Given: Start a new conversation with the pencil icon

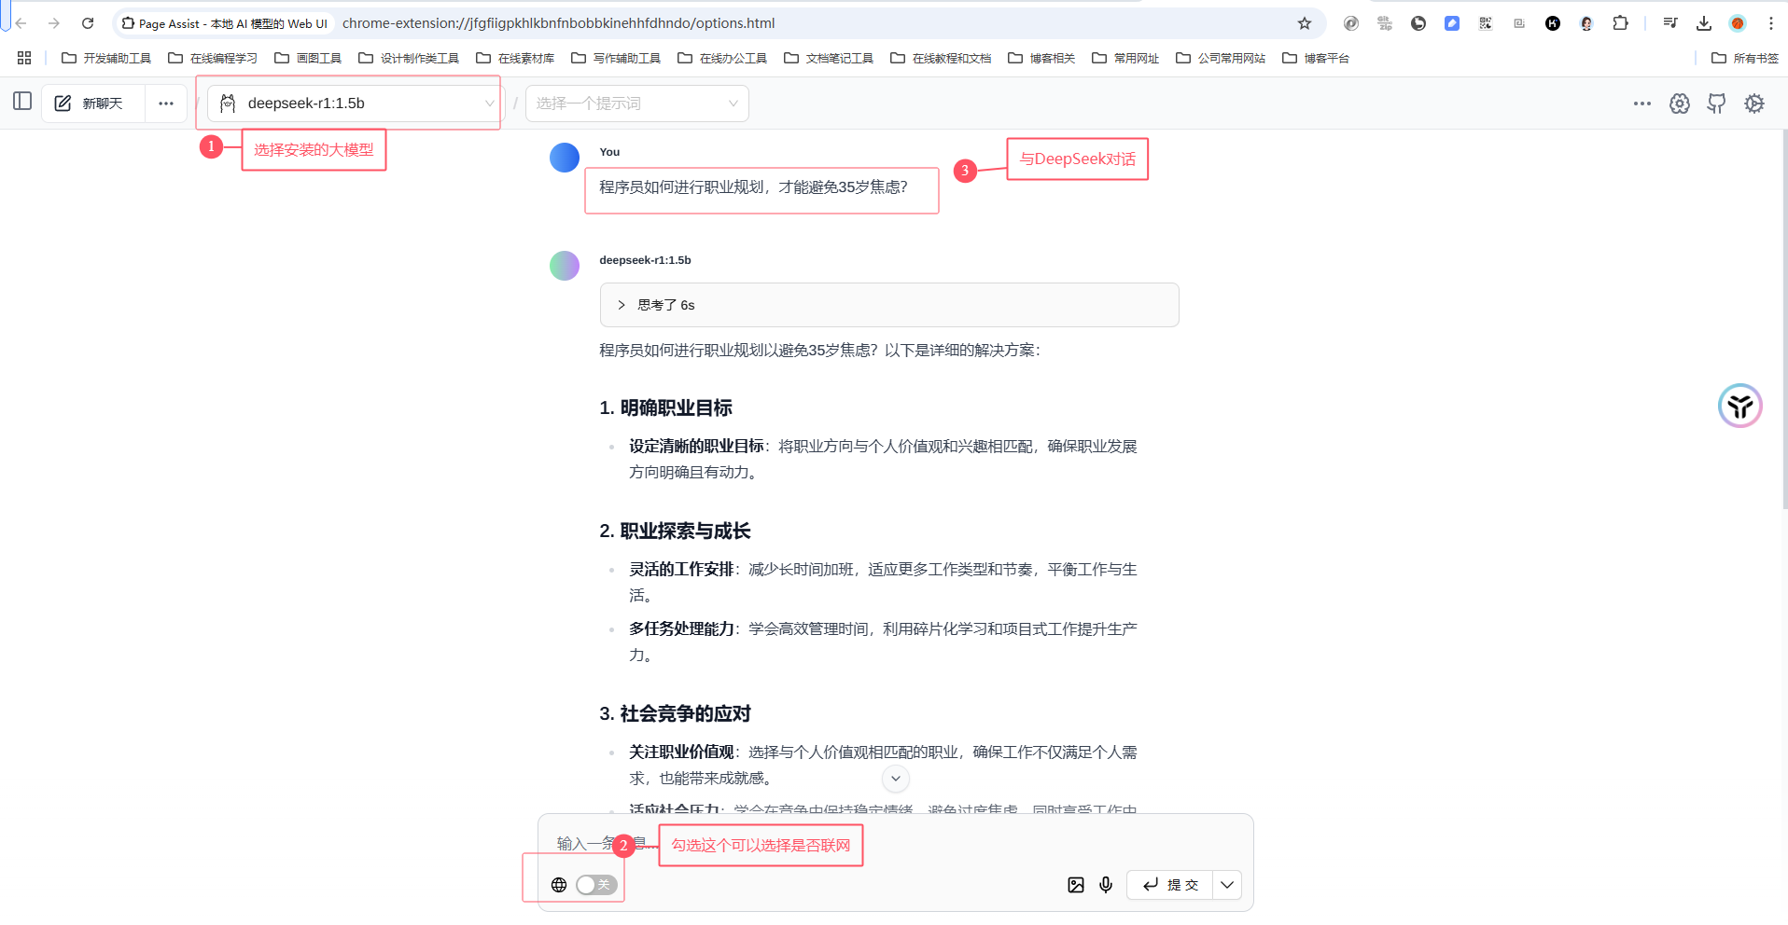Looking at the screenshot, I should [x=62, y=103].
